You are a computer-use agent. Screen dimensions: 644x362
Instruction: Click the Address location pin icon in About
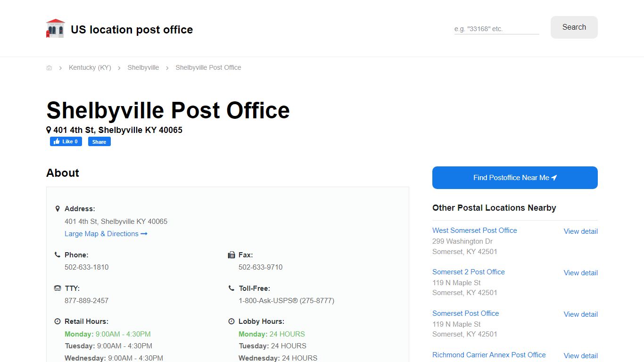point(58,209)
